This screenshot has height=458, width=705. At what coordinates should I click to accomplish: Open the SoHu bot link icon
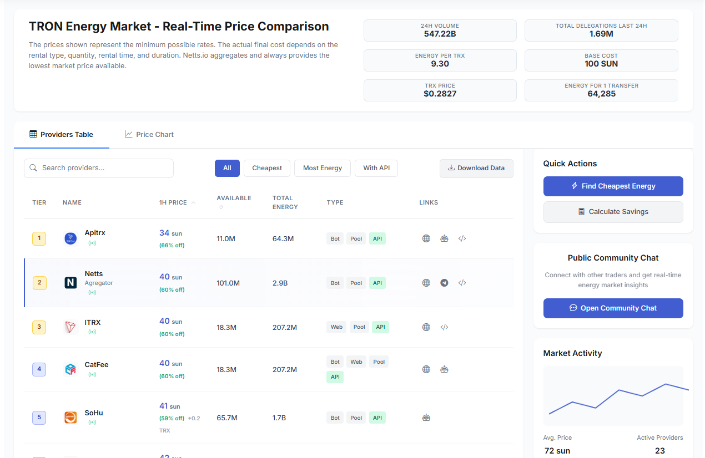point(426,418)
